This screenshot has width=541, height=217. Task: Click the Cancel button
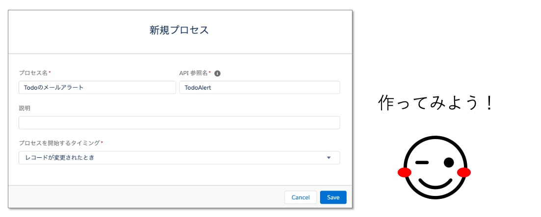click(300, 197)
